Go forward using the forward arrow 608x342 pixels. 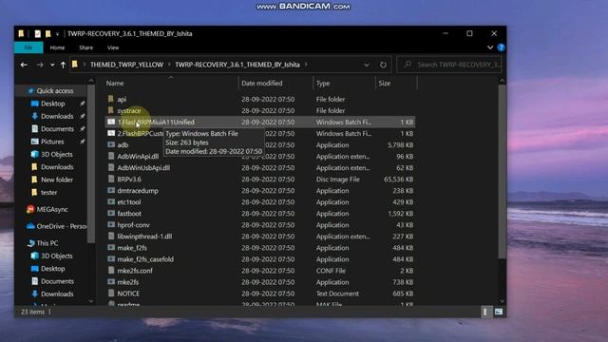40,65
